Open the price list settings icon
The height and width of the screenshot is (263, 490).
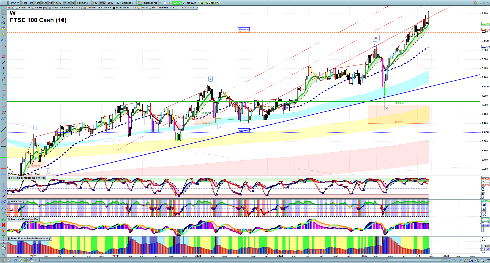[x=29, y=8]
